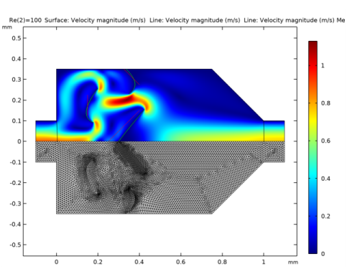Click the y-axis tick label -0.5

(15, 245)
